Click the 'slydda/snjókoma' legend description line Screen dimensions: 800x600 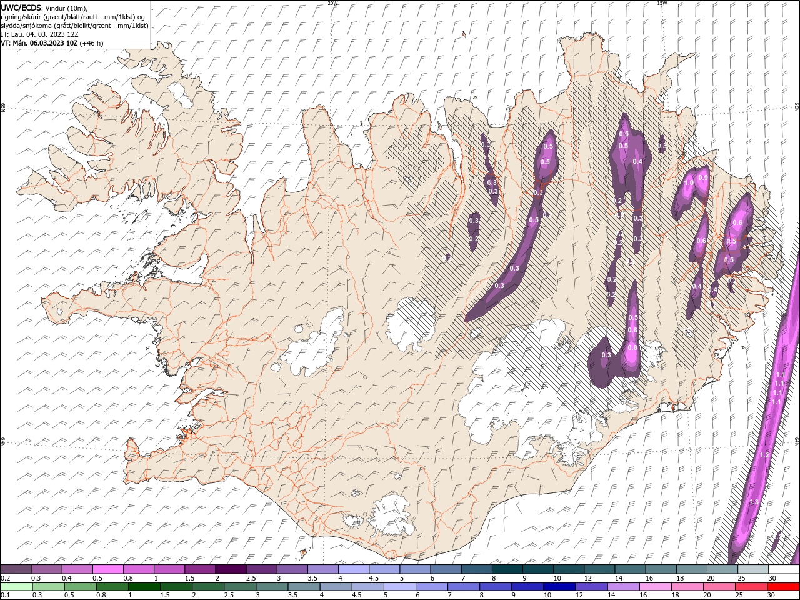point(75,26)
